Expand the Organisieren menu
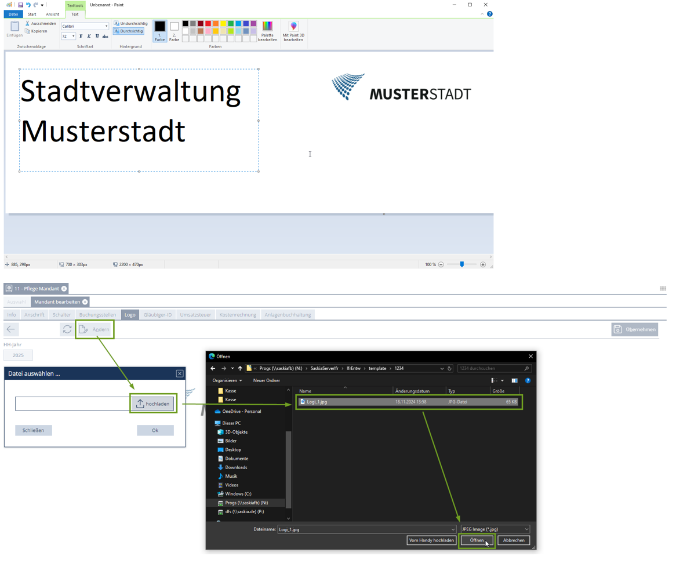 (x=227, y=381)
